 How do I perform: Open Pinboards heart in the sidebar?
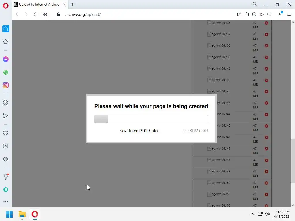tap(6, 133)
